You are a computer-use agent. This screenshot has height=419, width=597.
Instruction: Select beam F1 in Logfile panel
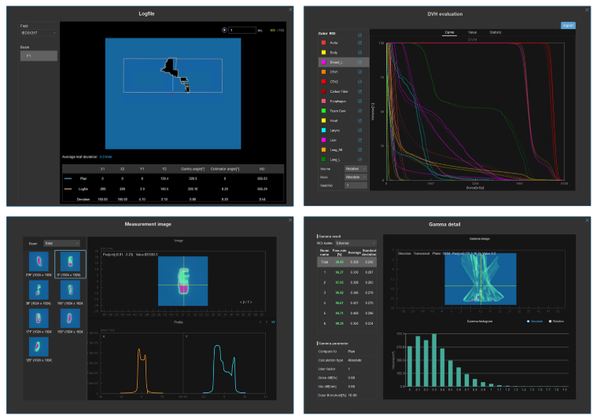(x=39, y=56)
